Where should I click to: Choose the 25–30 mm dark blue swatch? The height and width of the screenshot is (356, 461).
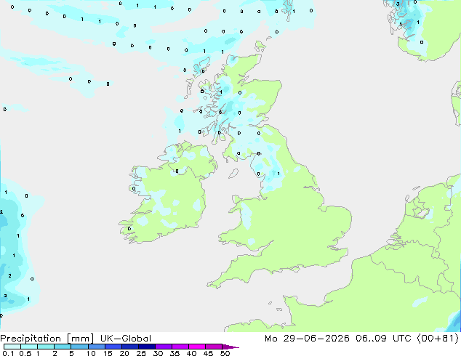pos(147,347)
